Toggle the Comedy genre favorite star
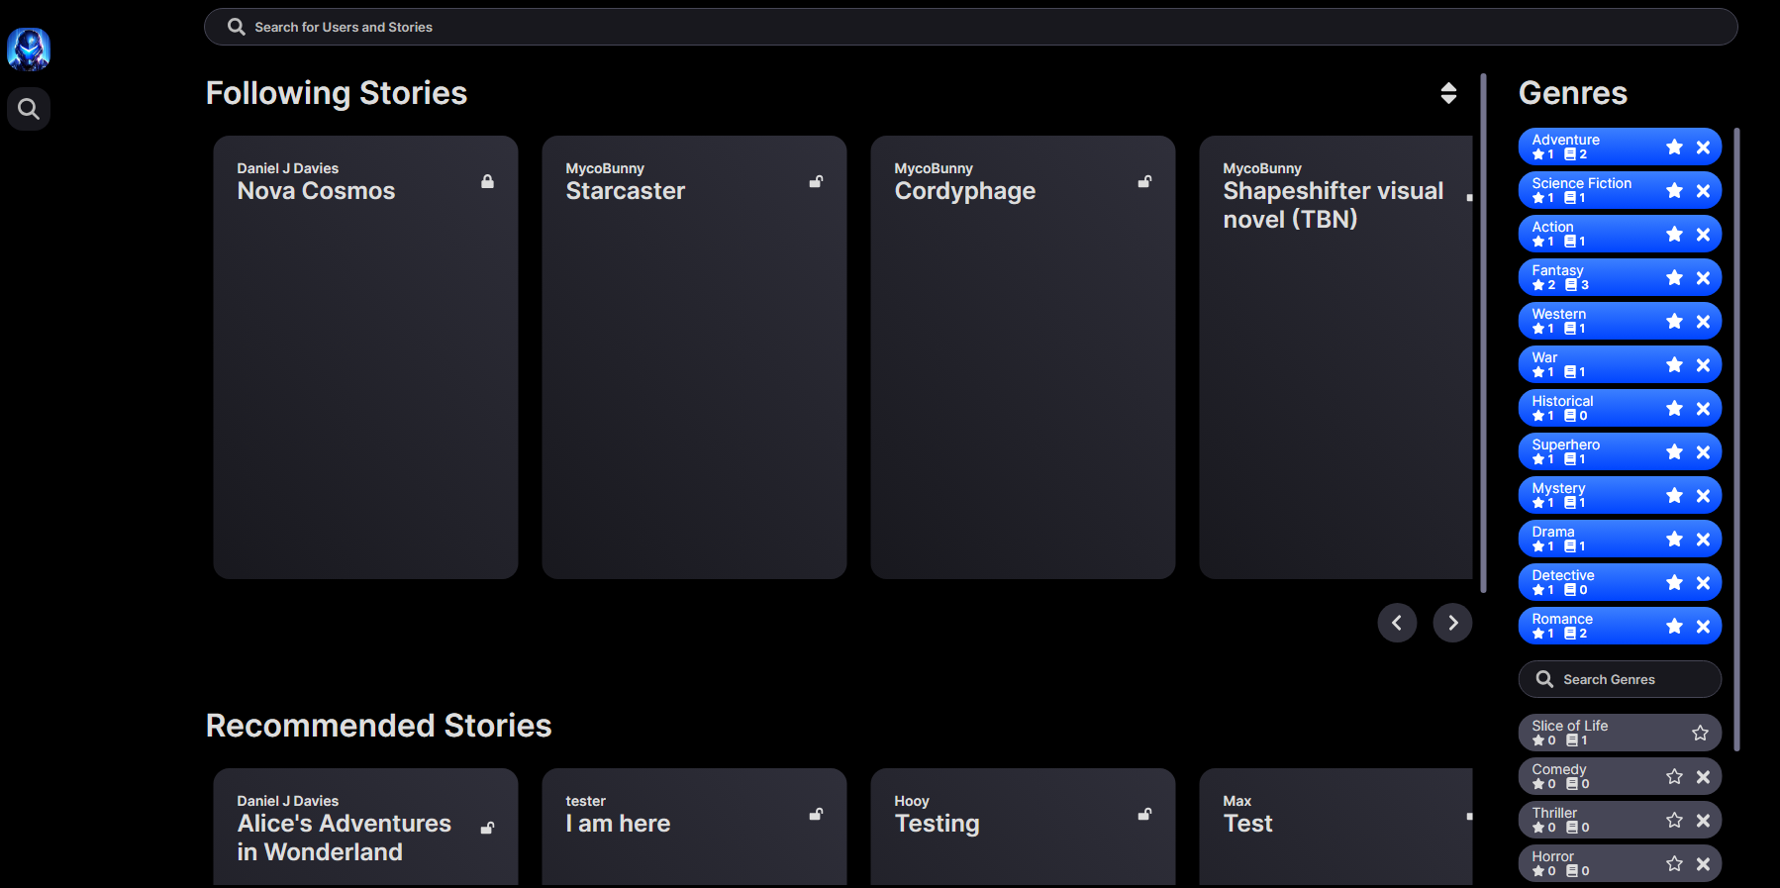 click(x=1674, y=777)
